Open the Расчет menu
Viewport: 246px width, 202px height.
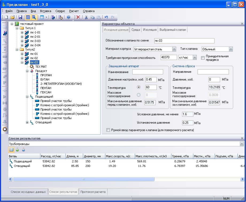click(x=74, y=11)
